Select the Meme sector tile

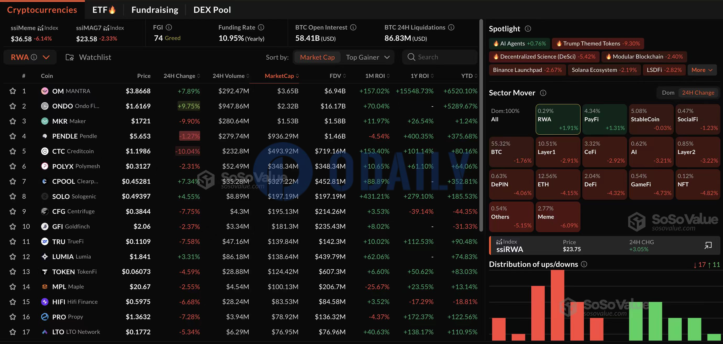click(x=558, y=217)
